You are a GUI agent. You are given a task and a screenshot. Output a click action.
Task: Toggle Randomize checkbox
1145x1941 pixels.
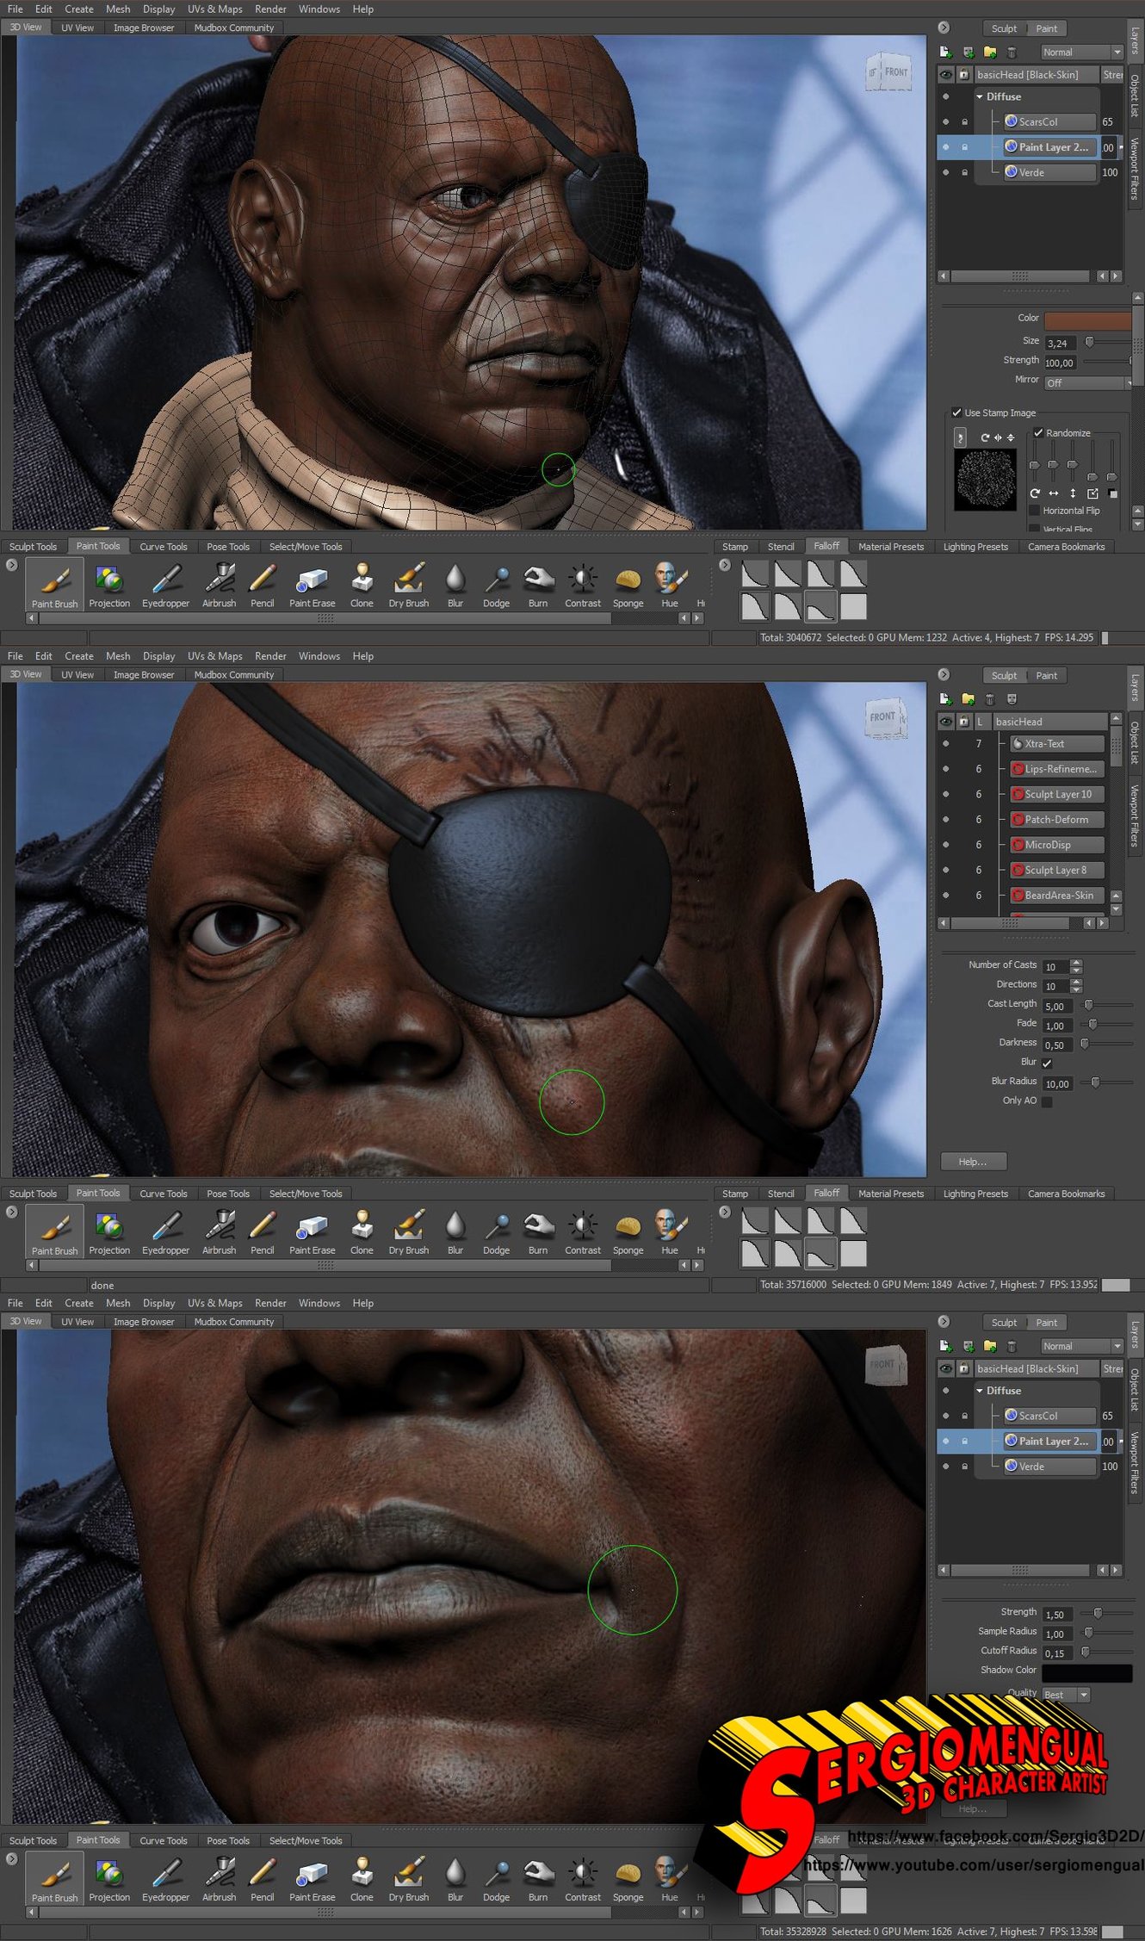point(1038,433)
